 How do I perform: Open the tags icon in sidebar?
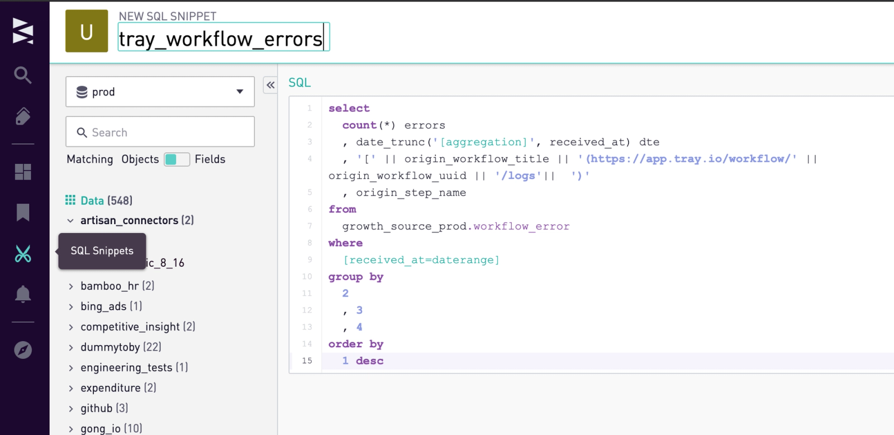[23, 116]
